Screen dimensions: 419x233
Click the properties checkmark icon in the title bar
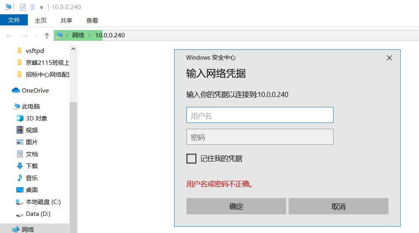pyautogui.click(x=23, y=7)
